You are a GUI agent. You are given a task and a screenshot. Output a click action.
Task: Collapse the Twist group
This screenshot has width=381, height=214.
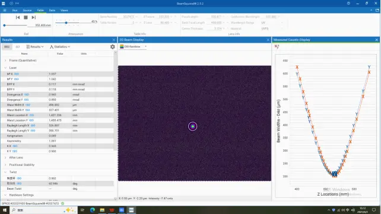(5, 172)
